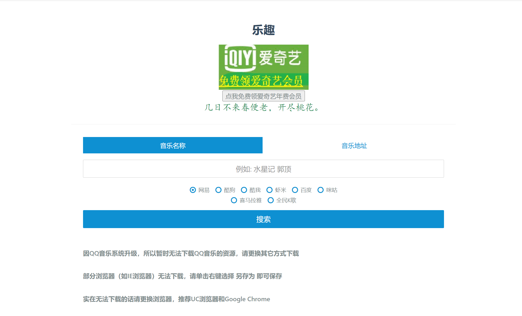Viewport: 522px width, 316px height.
Task: Focus the music name search field
Action: point(263,169)
